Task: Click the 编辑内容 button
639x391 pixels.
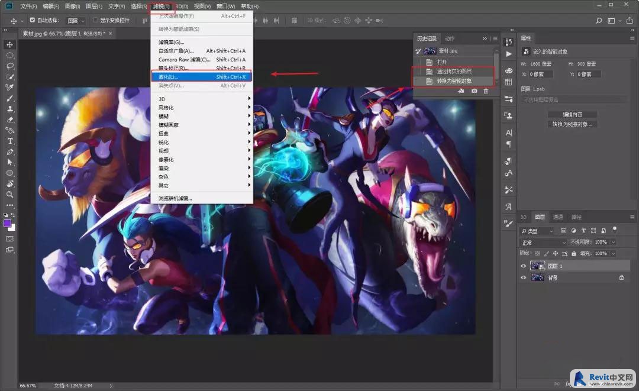Action: [573, 114]
